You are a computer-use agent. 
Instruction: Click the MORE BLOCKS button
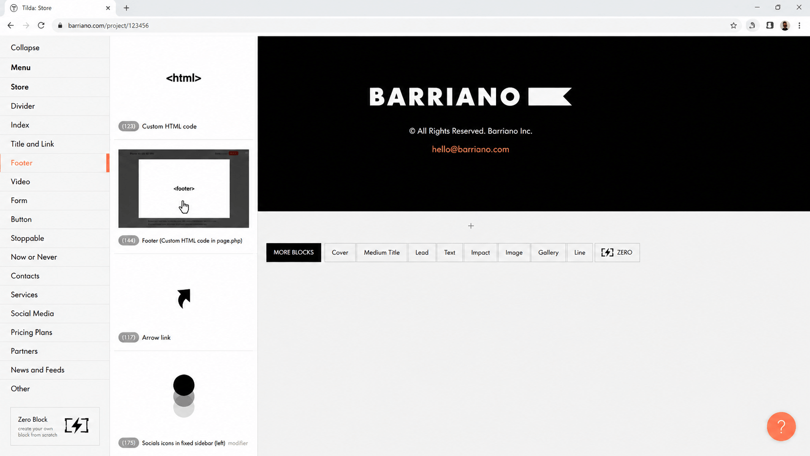tap(294, 252)
